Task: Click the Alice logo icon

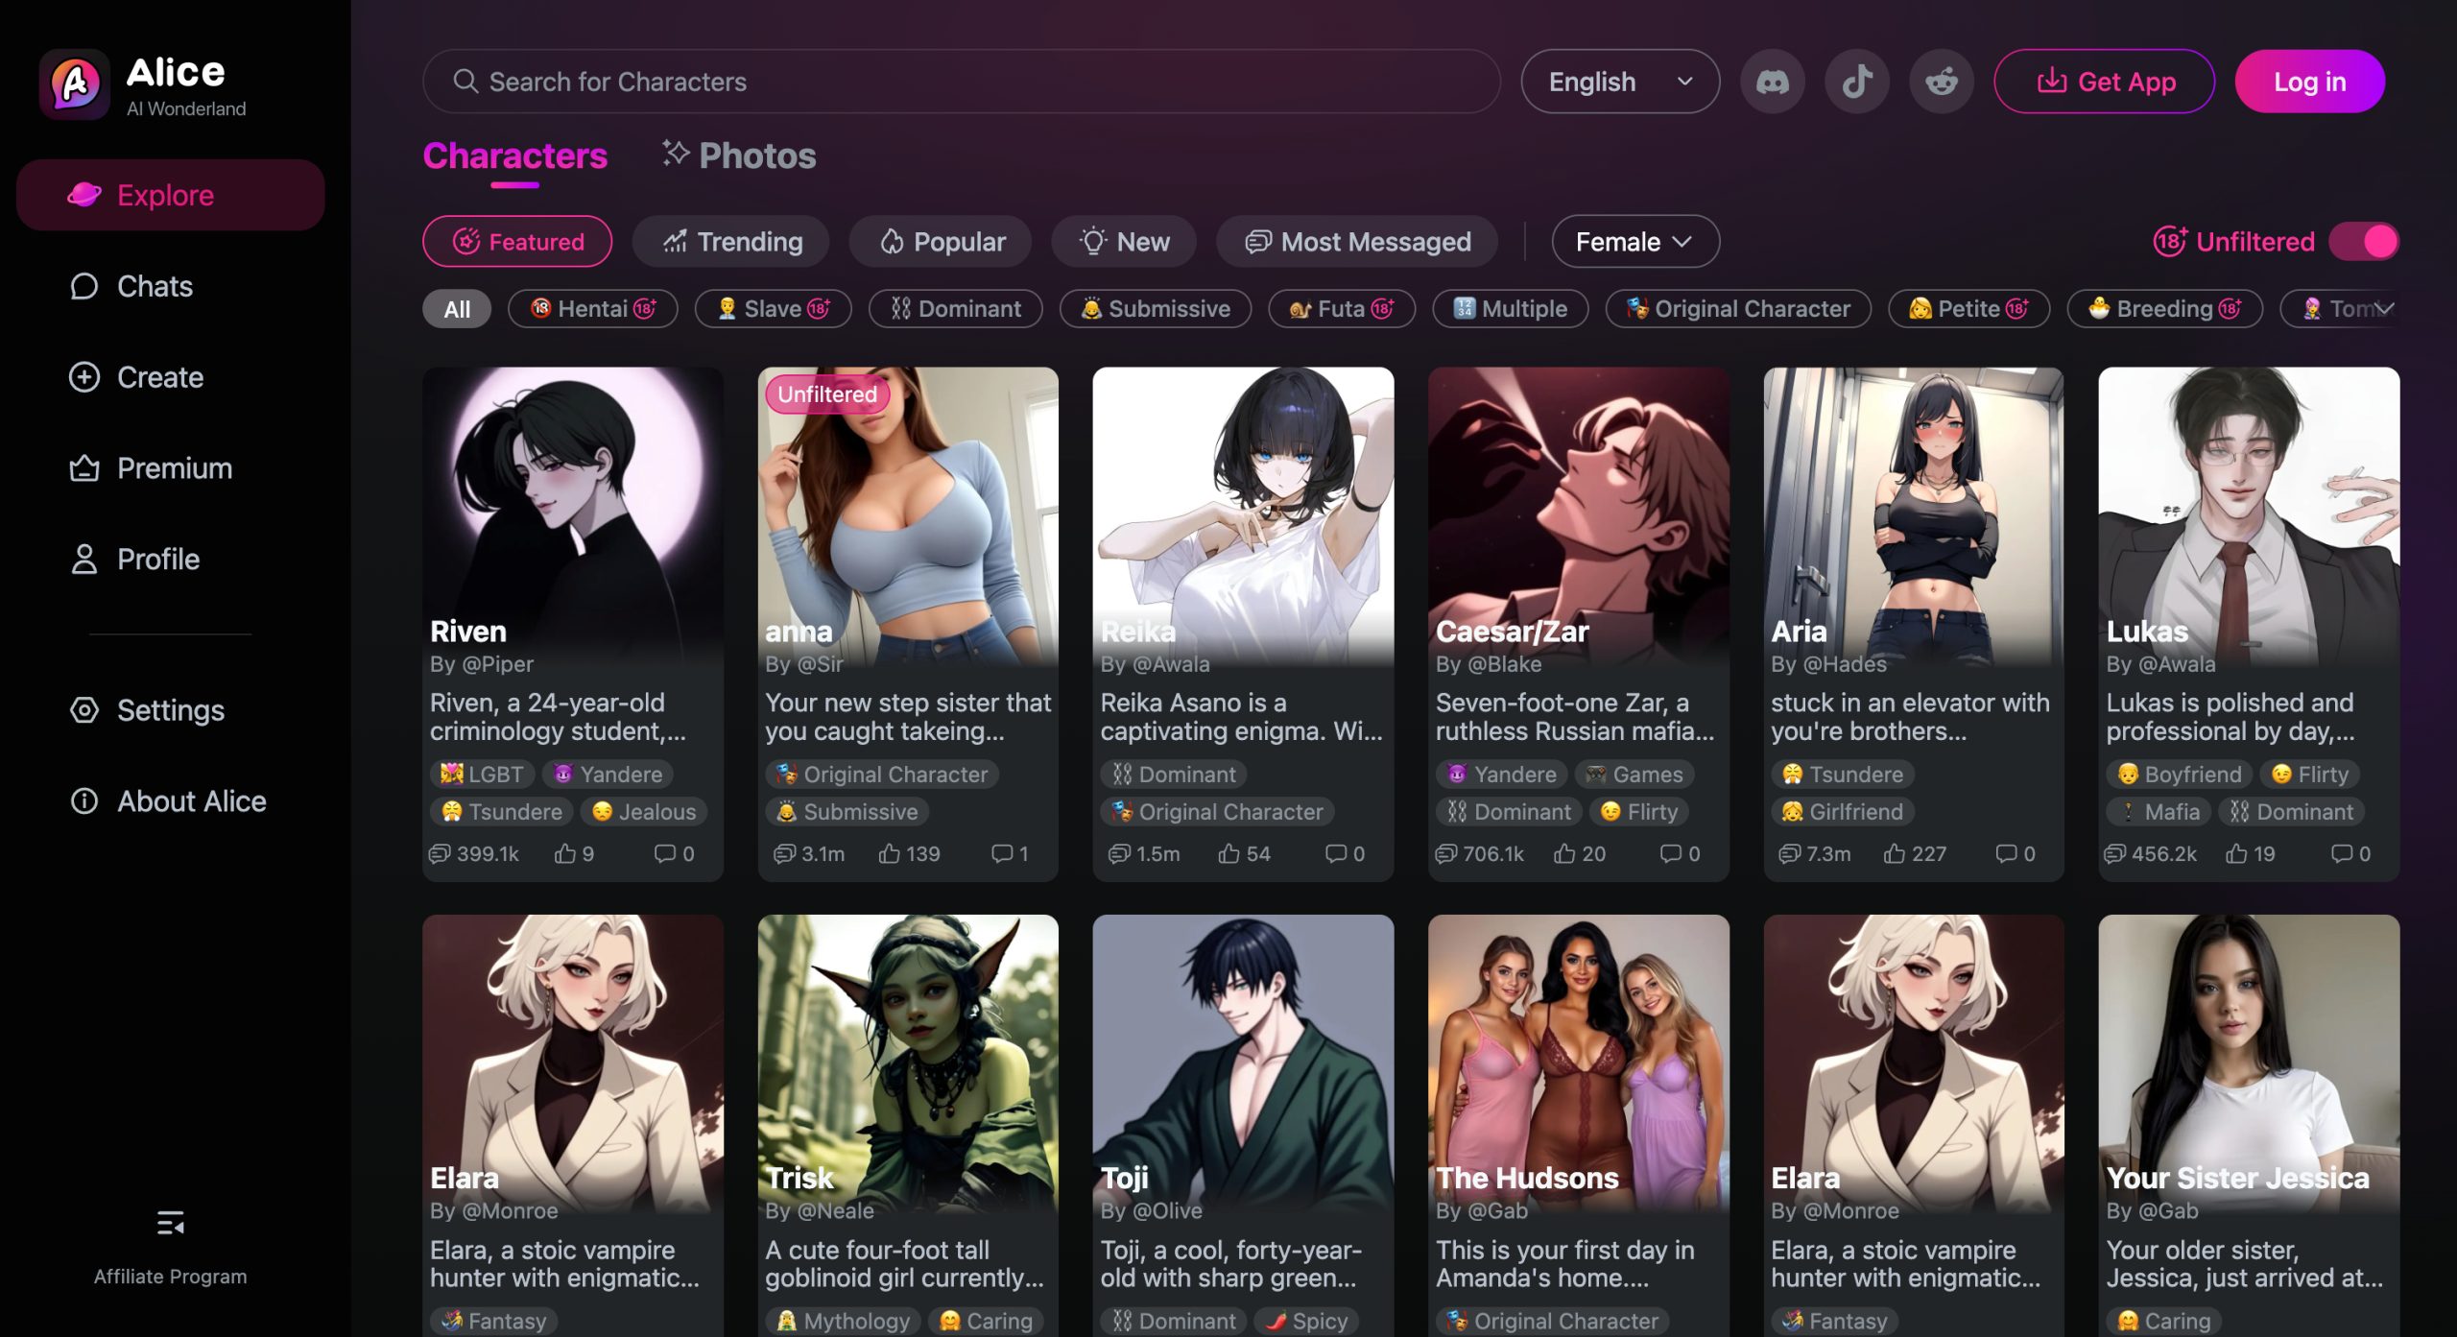Action: click(75, 84)
